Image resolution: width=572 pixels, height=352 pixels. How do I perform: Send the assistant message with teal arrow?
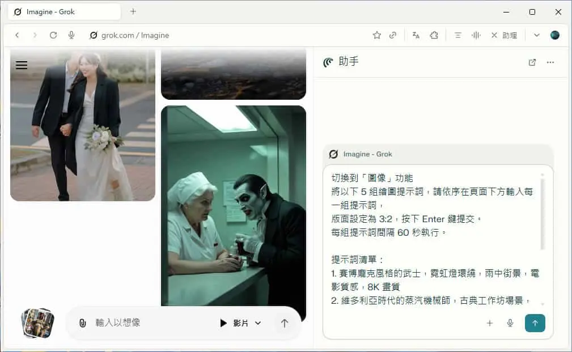tap(535, 323)
